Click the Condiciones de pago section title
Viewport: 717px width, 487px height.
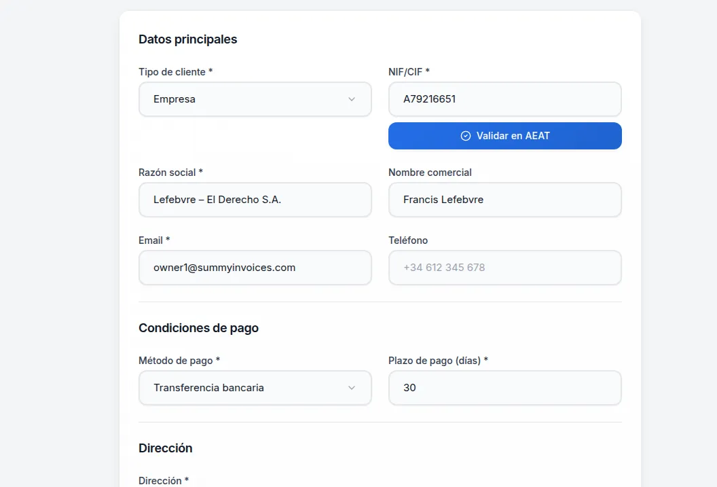[x=198, y=327]
